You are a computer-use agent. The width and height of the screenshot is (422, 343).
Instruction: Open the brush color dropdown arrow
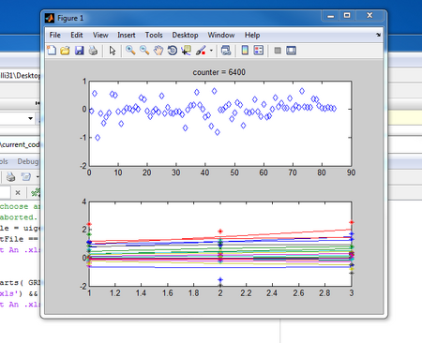(211, 51)
